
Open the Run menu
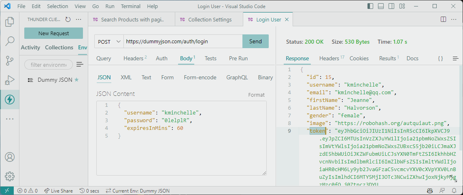click(x=110, y=6)
